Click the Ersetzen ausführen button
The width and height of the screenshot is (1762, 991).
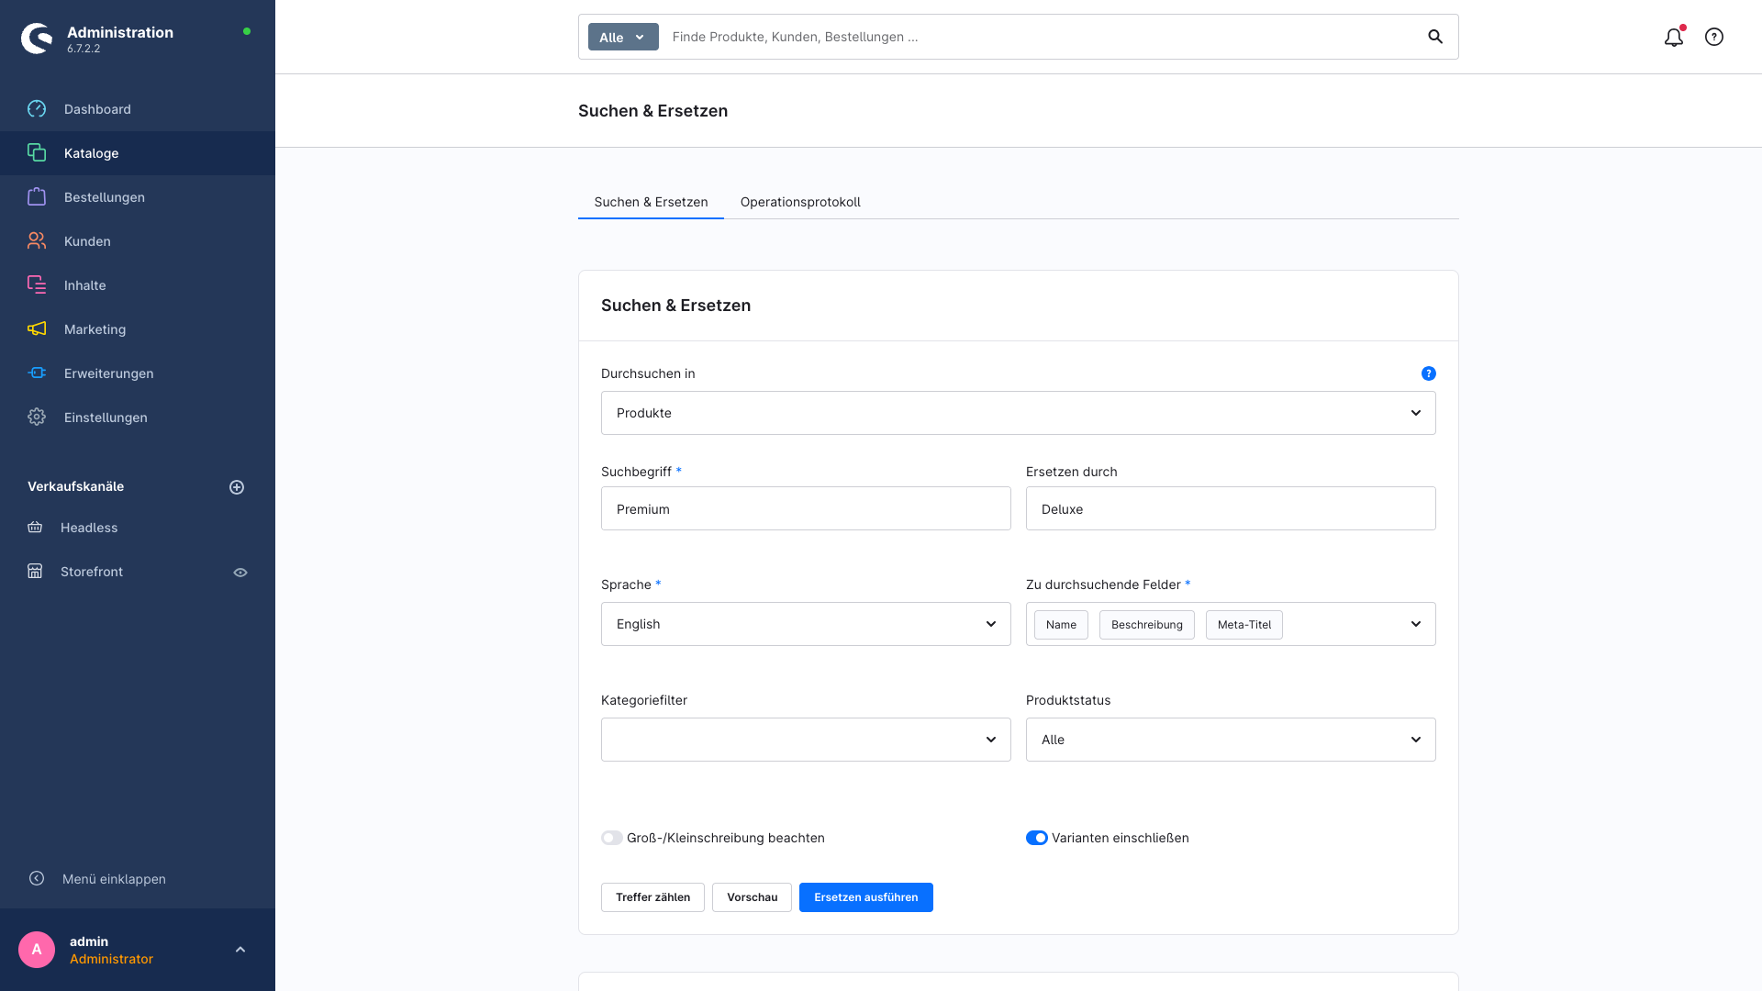coord(866,897)
